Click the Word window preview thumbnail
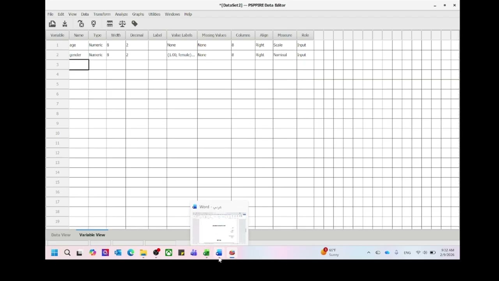This screenshot has height=281, width=499. click(219, 229)
